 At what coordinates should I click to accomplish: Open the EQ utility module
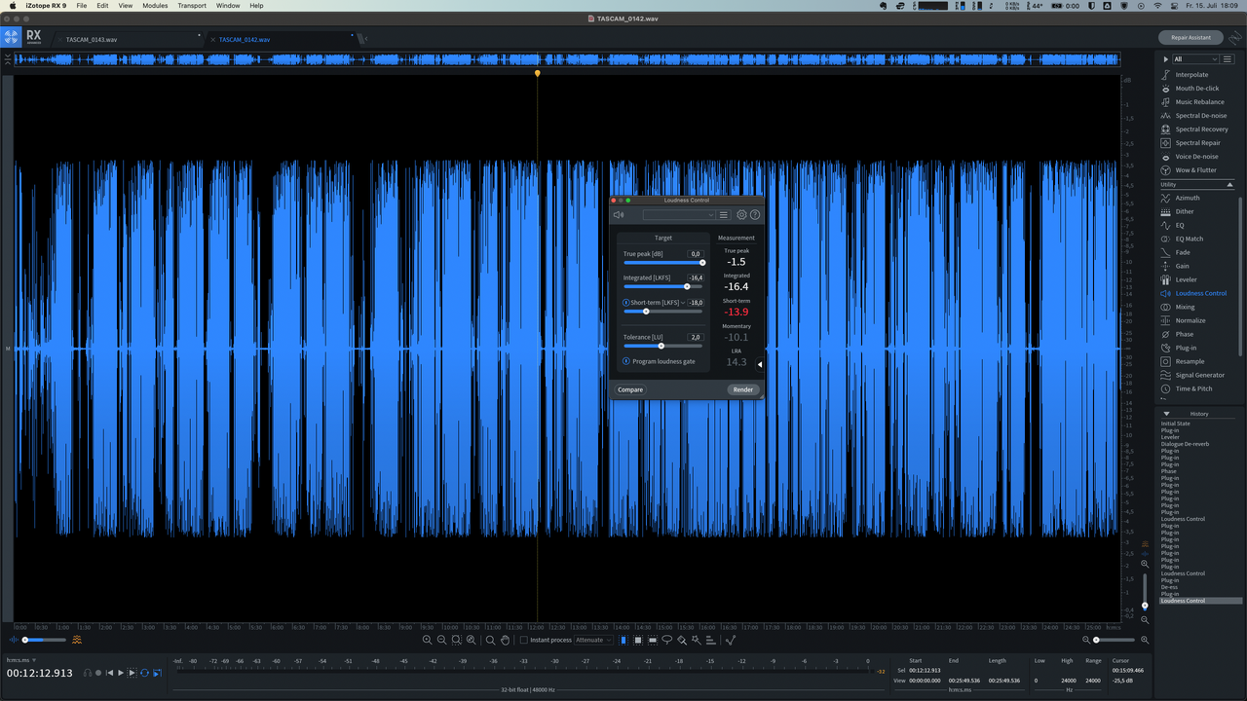(1180, 225)
